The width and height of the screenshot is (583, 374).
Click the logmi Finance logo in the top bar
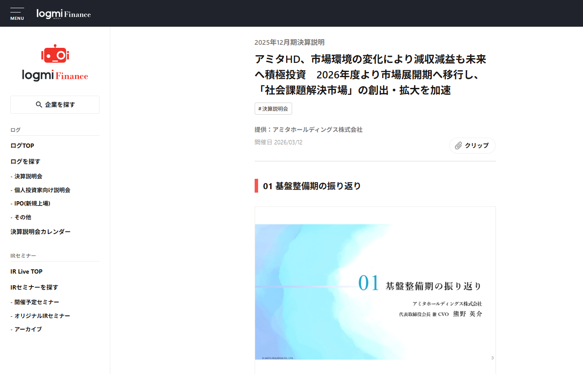tap(63, 13)
